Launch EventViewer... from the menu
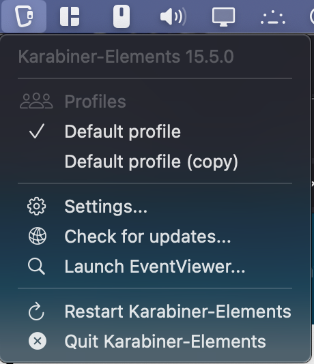314x364 pixels. (x=155, y=267)
